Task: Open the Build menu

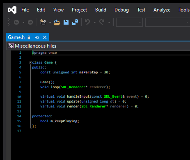Action: tap(101, 10)
